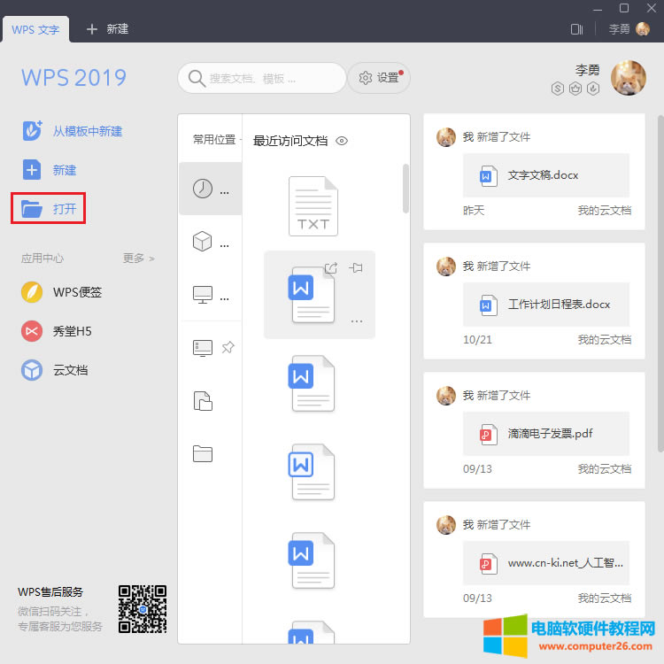Screen dimensions: 664x664
Task: Share the highlighted recent document
Action: coord(331,267)
